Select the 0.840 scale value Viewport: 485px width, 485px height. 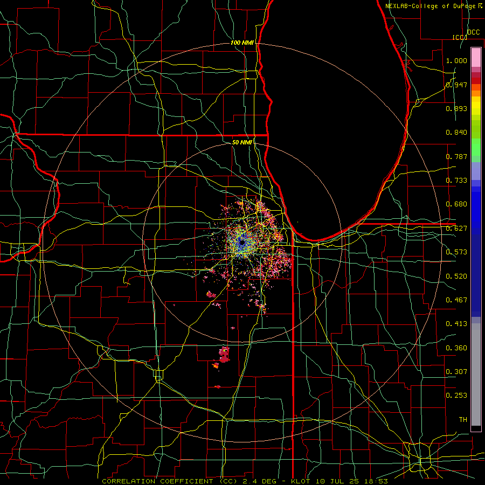pos(456,133)
